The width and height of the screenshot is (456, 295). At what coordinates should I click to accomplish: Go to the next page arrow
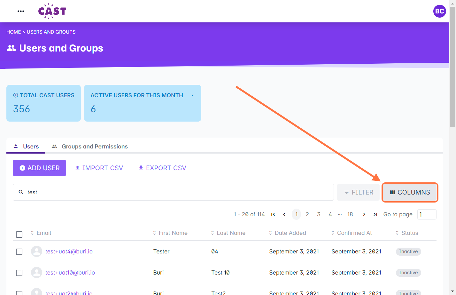point(364,214)
